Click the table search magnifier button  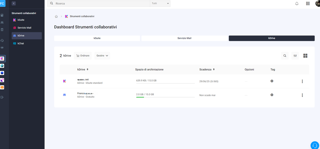285,56
